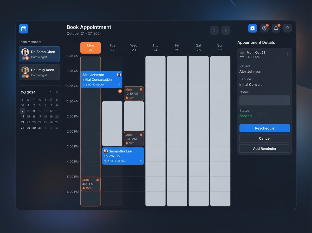312x233 pixels.
Task: Select the Wed 23 day header
Action: (x=134, y=48)
